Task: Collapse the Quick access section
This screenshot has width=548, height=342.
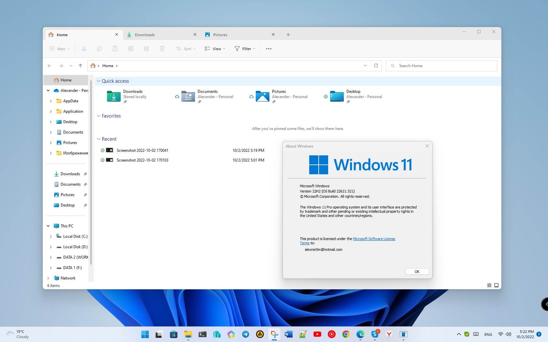Action: coord(99,81)
